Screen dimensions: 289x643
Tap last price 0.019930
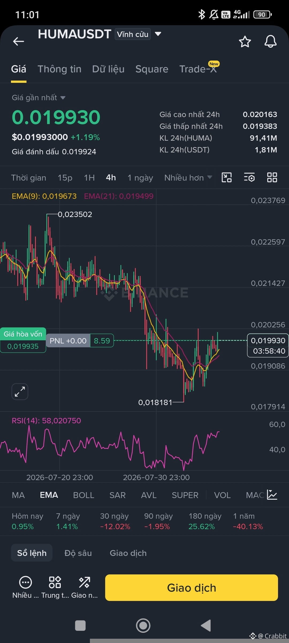56,117
